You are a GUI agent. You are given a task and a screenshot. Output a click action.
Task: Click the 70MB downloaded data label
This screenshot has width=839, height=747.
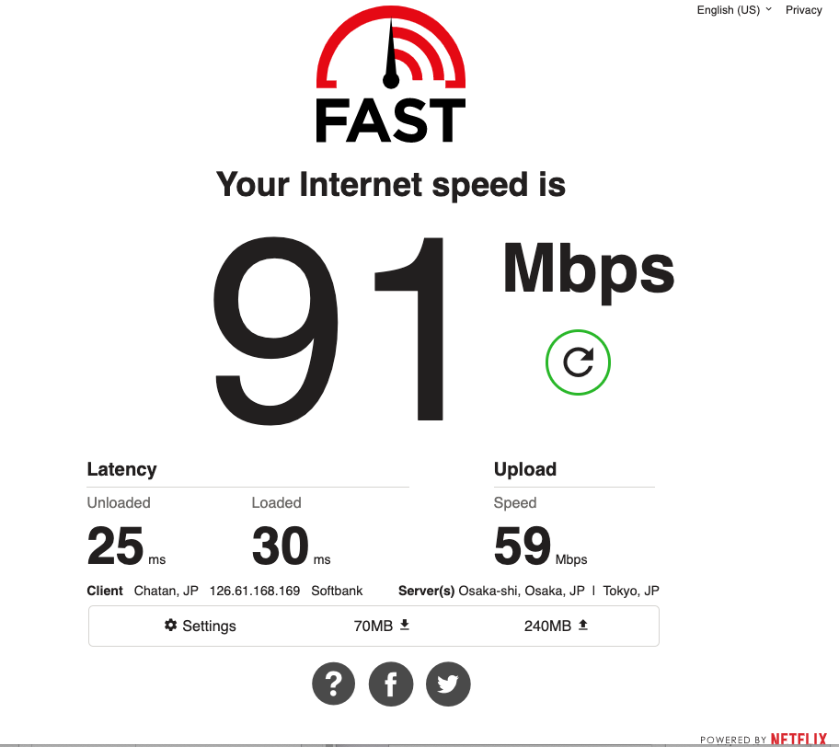pyautogui.click(x=373, y=626)
